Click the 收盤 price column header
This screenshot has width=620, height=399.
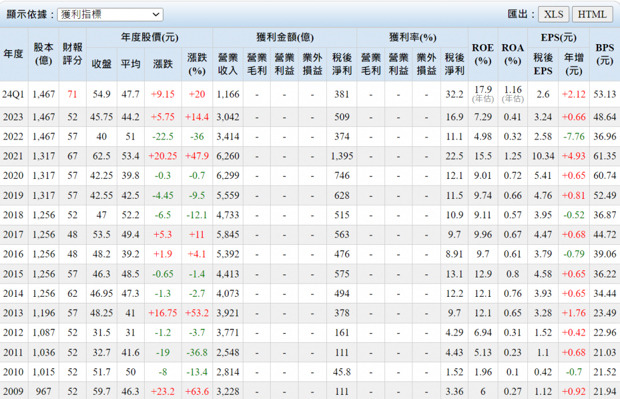101,64
